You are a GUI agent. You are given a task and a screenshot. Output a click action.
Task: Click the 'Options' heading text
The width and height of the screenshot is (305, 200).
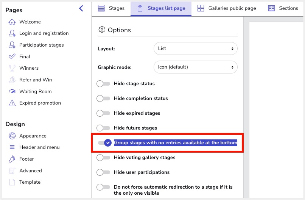(x=119, y=30)
